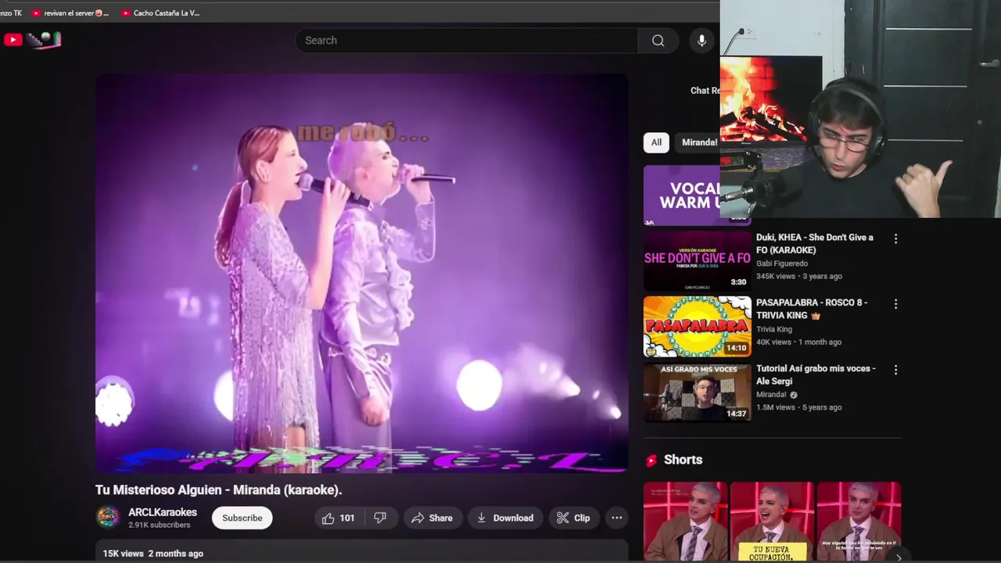Activate voice search microphone icon

(x=701, y=41)
